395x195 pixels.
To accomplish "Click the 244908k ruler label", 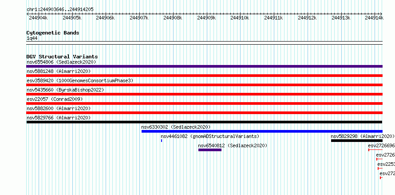I will (x=173, y=18).
